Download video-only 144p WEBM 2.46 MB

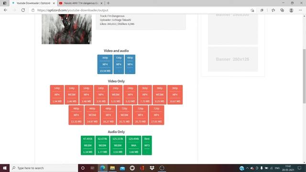(x=72, y=95)
